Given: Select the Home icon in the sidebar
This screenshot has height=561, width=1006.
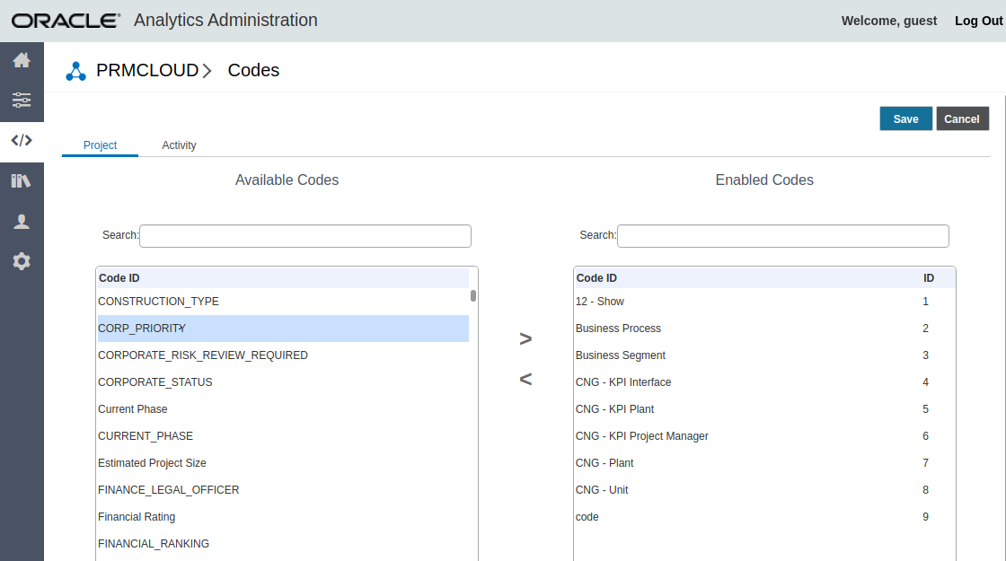Looking at the screenshot, I should (22, 60).
